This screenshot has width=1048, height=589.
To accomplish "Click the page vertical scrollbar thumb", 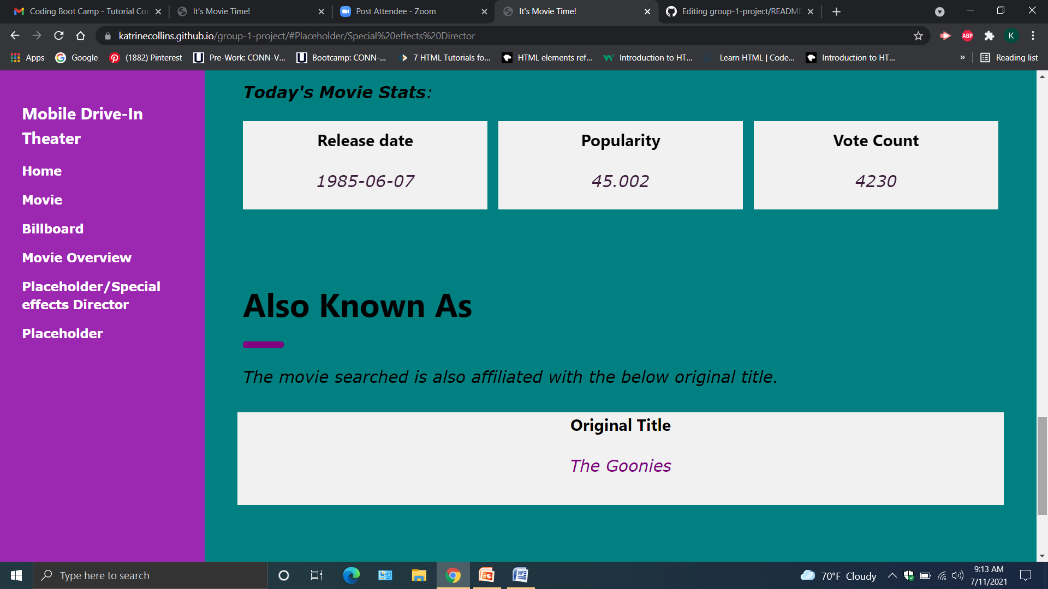I will tap(1042, 466).
